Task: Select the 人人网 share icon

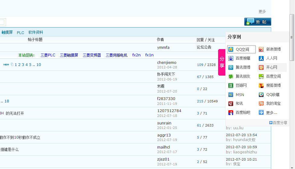Action: [261, 58]
